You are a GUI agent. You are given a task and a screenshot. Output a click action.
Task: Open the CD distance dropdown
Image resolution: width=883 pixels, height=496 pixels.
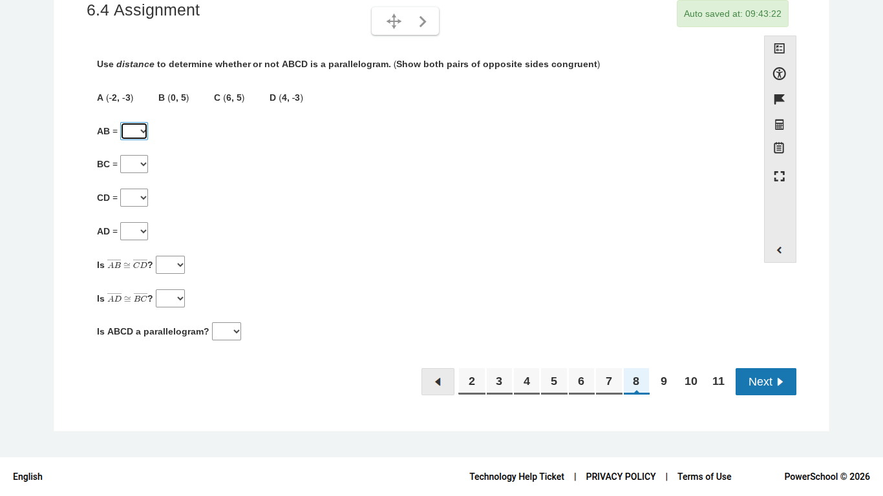(x=134, y=198)
